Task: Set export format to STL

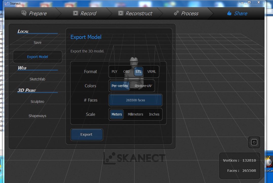Action: (139, 72)
